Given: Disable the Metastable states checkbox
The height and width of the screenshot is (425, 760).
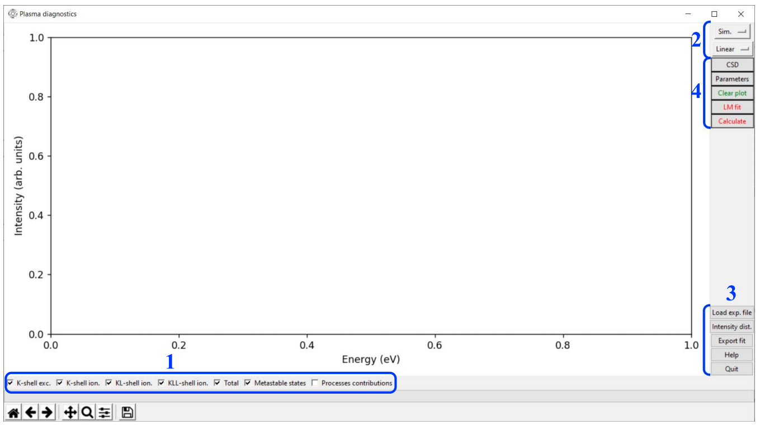Looking at the screenshot, I should pyautogui.click(x=248, y=383).
